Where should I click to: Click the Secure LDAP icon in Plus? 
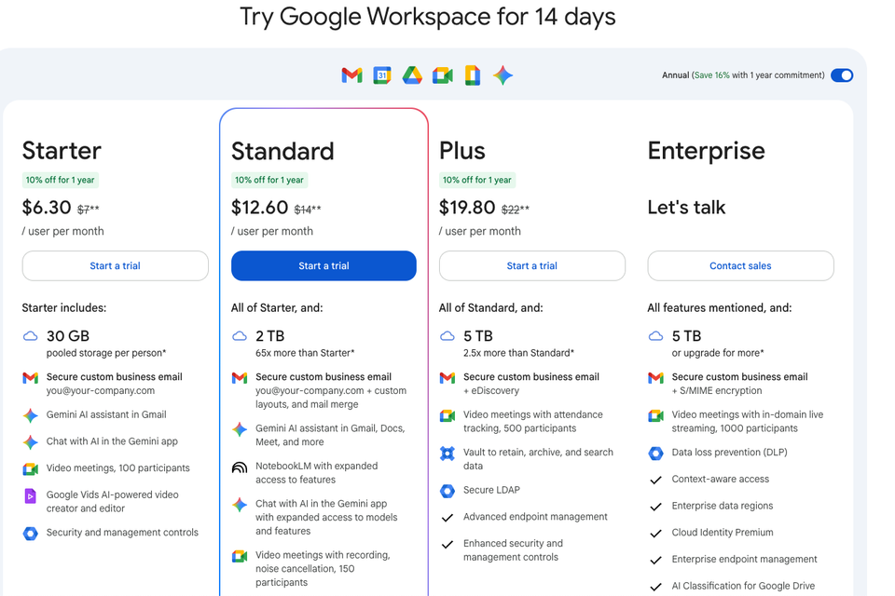click(447, 491)
